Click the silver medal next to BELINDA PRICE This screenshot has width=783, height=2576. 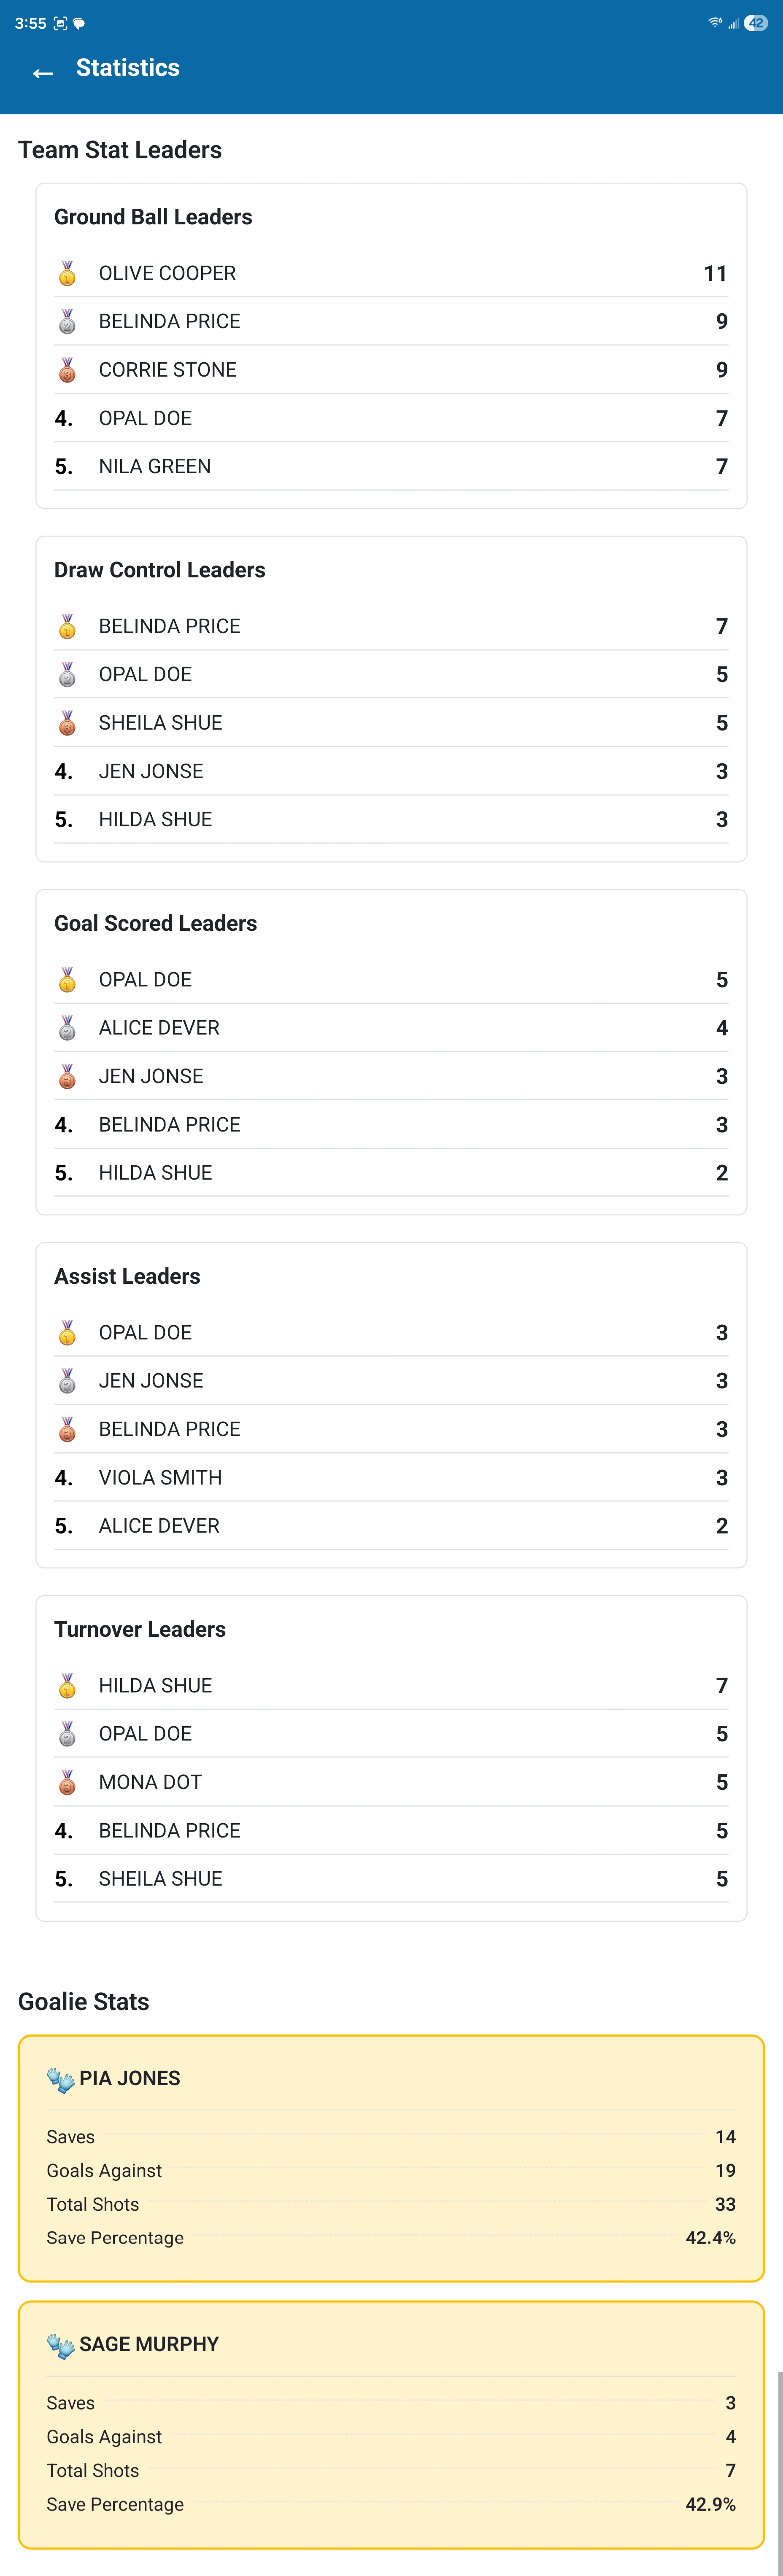click(66, 321)
